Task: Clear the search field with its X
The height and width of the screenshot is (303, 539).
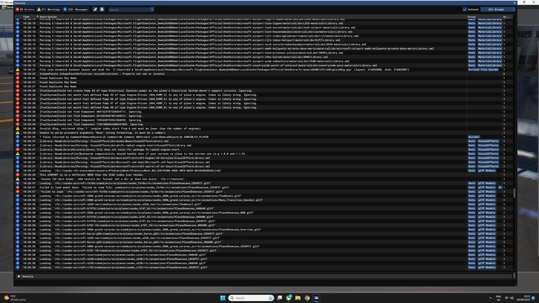Action: pos(152,10)
